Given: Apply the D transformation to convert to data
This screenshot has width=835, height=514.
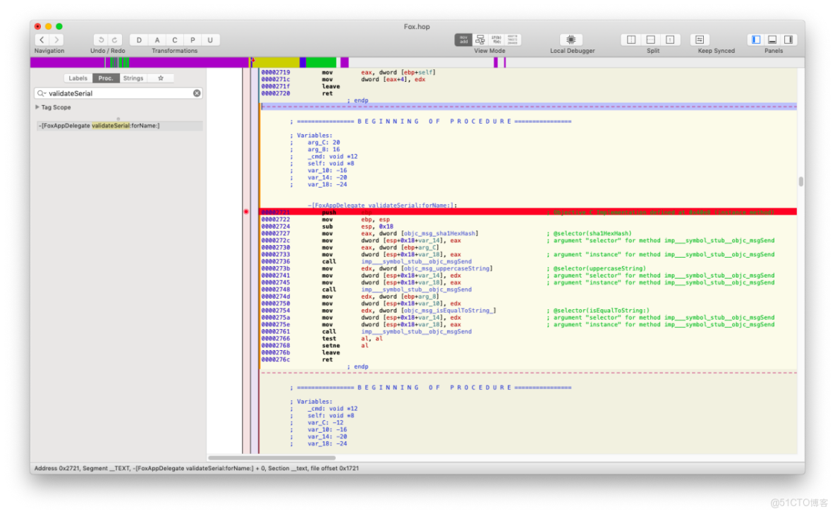Looking at the screenshot, I should pyautogui.click(x=138, y=40).
